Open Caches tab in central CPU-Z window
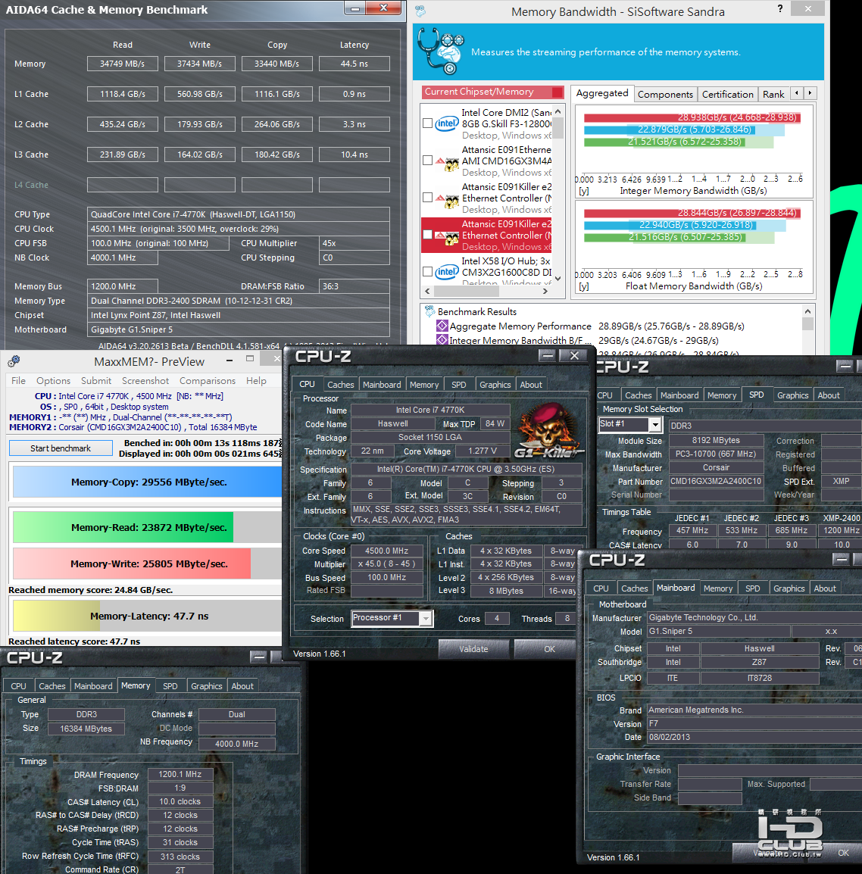The width and height of the screenshot is (862, 874). 341,385
